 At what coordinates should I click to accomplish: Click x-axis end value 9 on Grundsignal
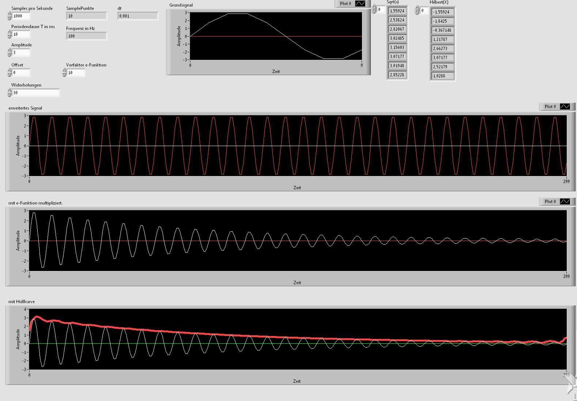tap(362, 65)
